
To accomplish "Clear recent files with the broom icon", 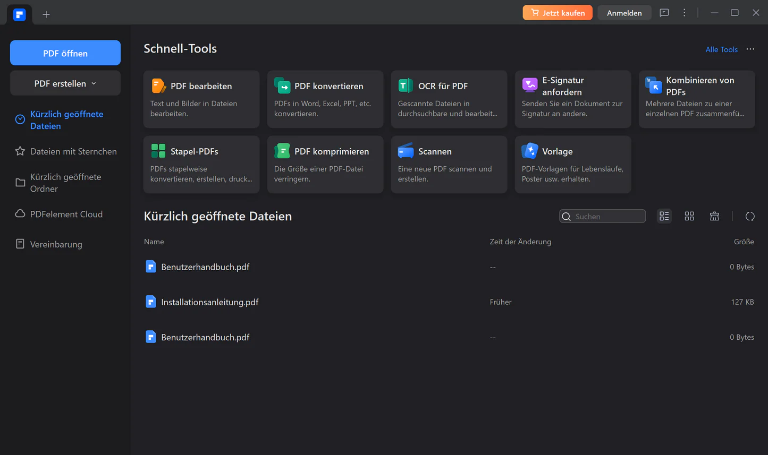I will [714, 216].
